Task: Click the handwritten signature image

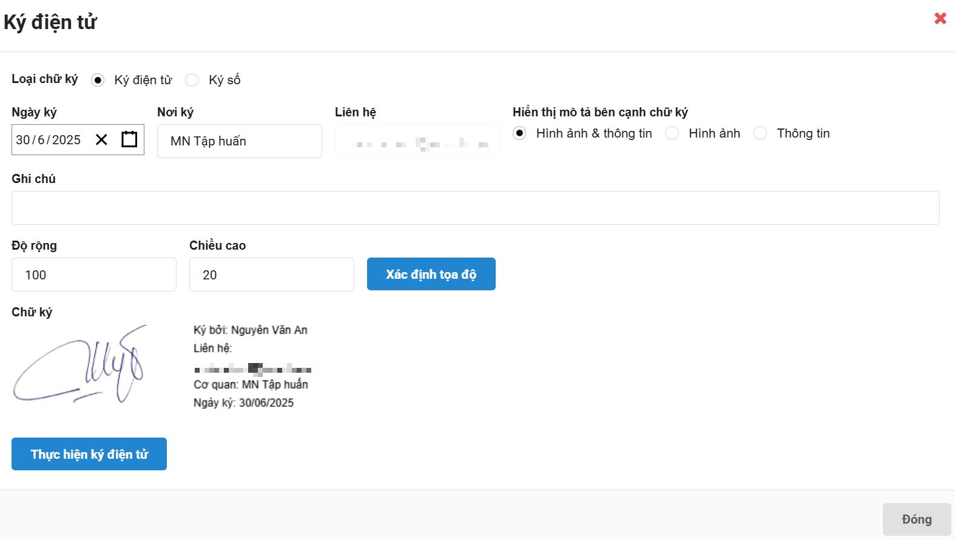Action: [79, 364]
